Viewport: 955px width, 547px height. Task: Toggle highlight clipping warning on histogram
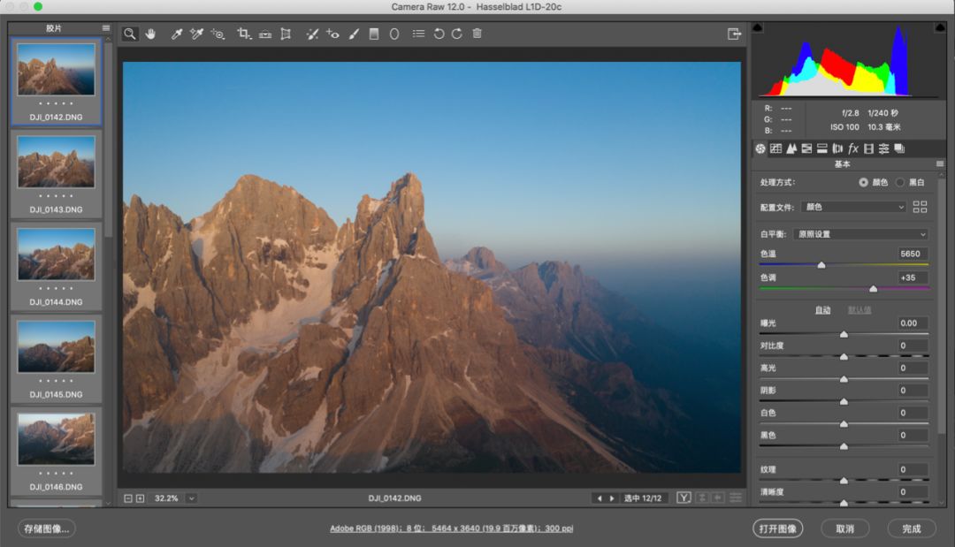(939, 28)
